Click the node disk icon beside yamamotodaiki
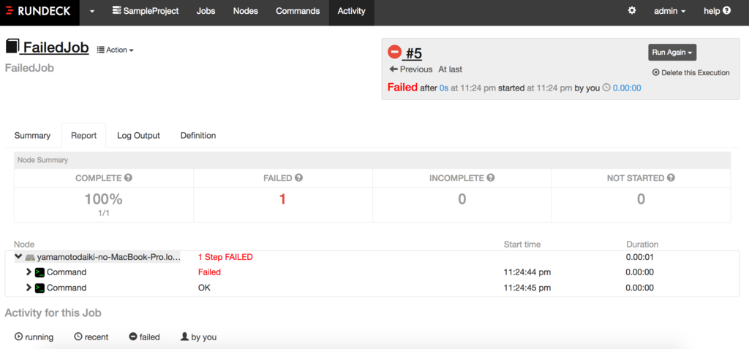 (x=30, y=258)
